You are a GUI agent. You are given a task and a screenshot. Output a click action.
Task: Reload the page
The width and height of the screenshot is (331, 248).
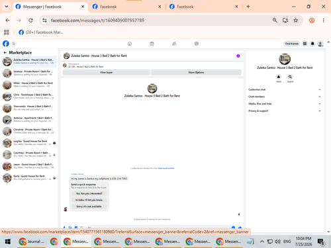(x=30, y=21)
